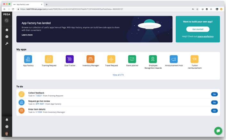Viewport: 226px width, 140px height.
Task: Click the browser address bar
Action: [x=96, y=9]
